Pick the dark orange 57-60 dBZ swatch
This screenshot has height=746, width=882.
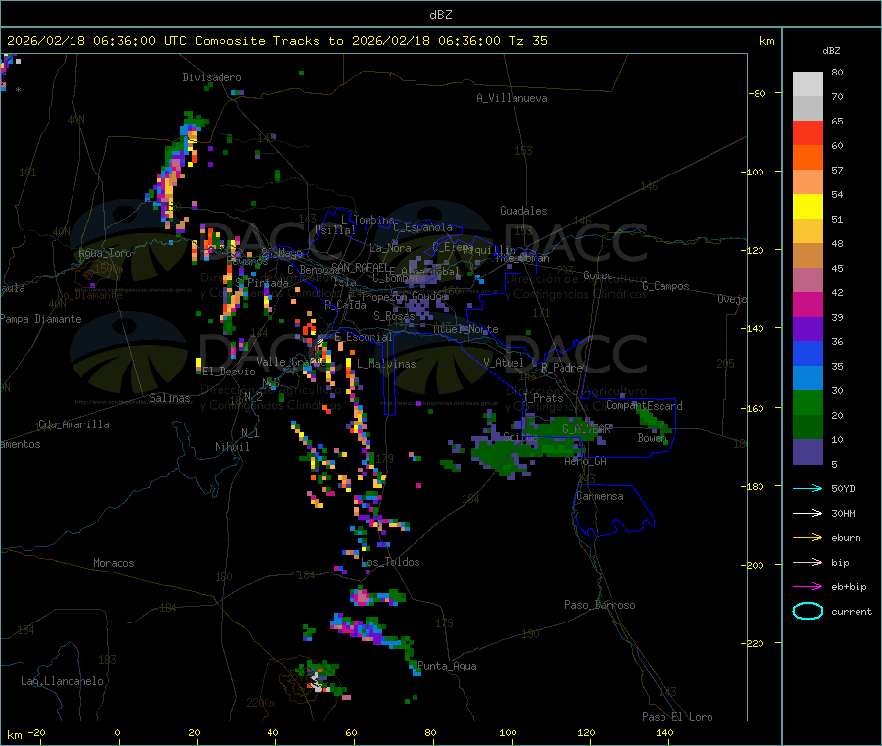[808, 158]
